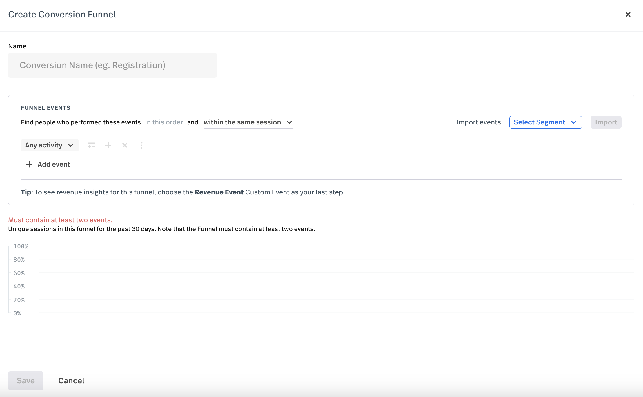Screen dimensions: 643x397
Task: Click the chevron arrow in Select Segment
Action: (573, 122)
